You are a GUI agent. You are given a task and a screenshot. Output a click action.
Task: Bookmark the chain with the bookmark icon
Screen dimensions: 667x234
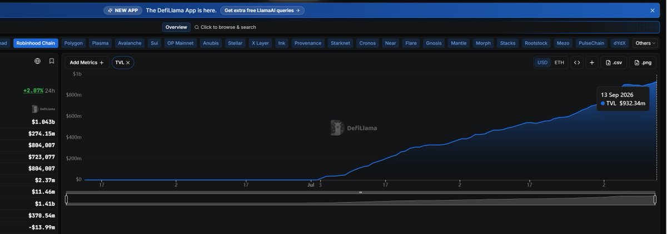[x=51, y=61]
